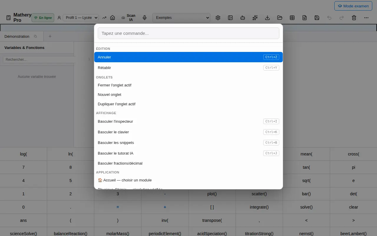377x236 pixels.
Task: Click the mean( keyboard key
Action: (x=306, y=154)
